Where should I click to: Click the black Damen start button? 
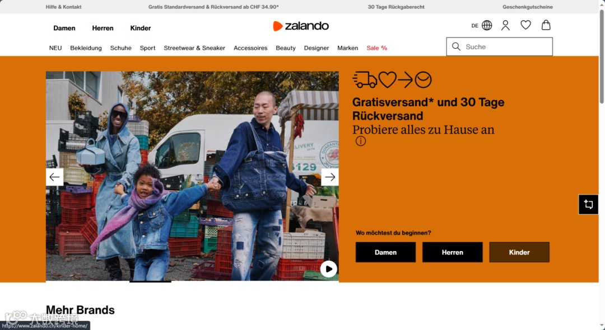pos(385,252)
